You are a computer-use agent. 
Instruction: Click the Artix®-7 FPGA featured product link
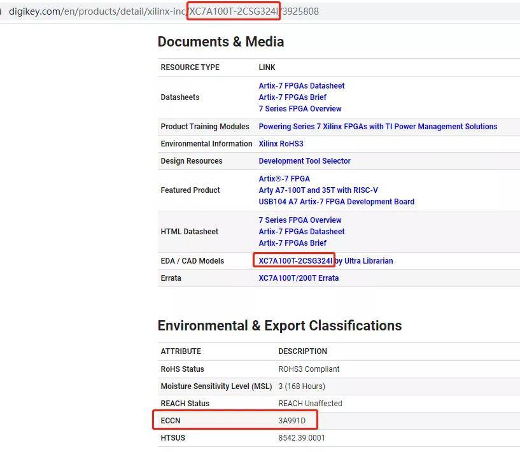point(284,179)
